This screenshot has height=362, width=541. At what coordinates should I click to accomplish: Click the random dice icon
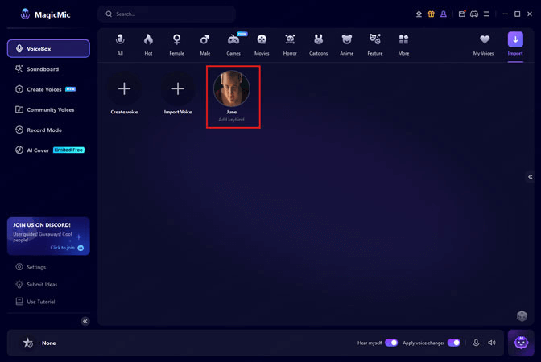(x=522, y=315)
